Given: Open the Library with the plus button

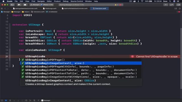Looking at the screenshot, I should [x=166, y=5].
